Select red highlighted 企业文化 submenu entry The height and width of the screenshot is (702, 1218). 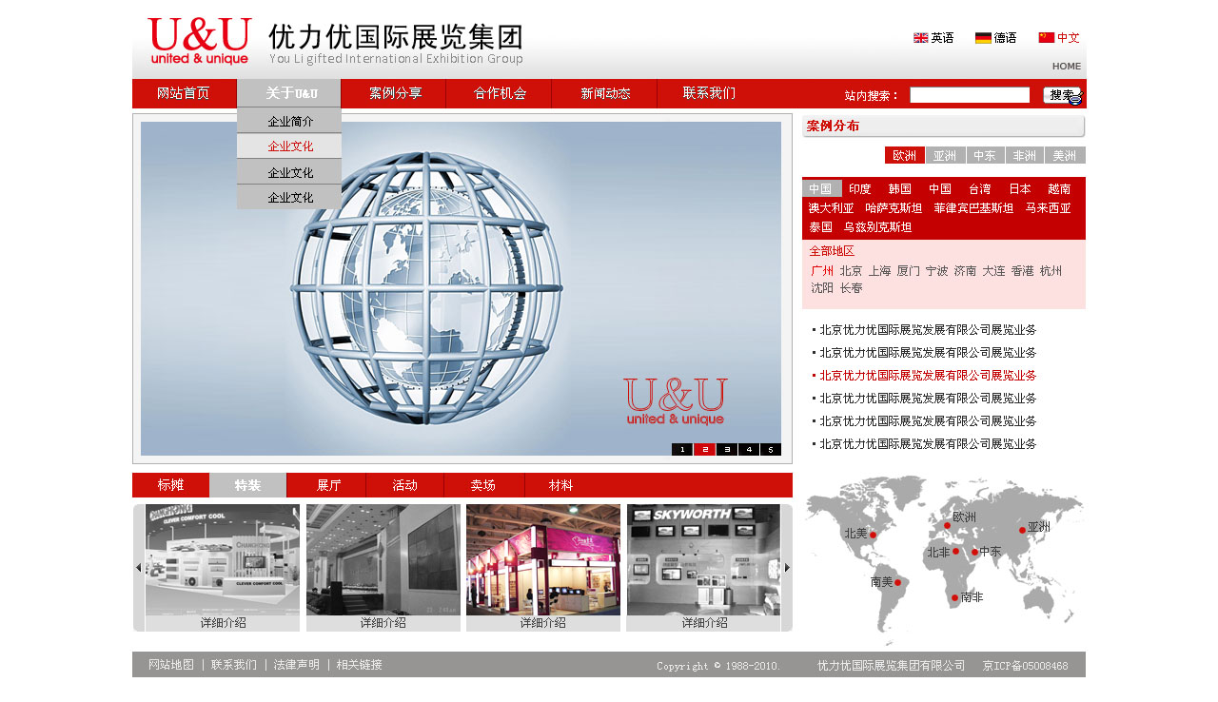click(289, 146)
